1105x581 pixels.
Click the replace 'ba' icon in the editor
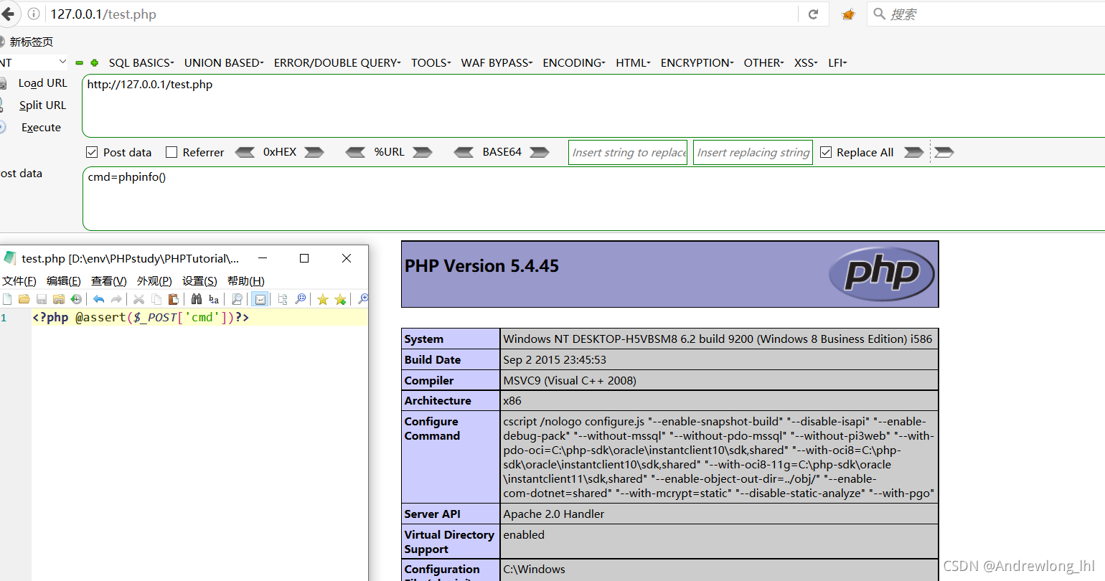pos(214,299)
